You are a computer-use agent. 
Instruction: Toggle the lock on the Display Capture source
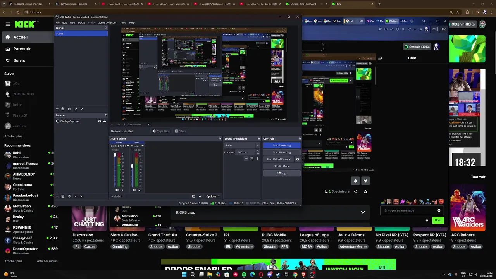tap(104, 121)
